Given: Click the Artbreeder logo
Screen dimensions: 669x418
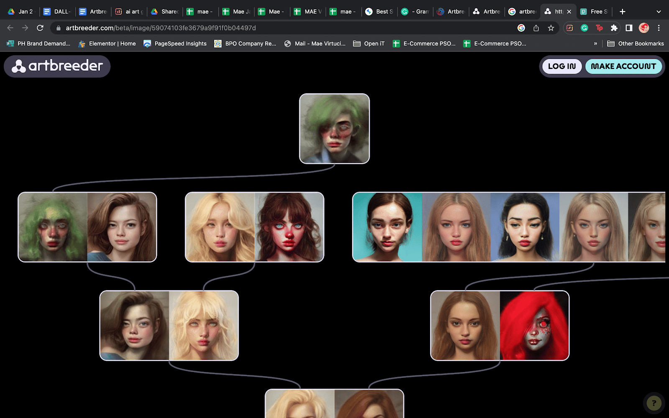Looking at the screenshot, I should click(57, 66).
